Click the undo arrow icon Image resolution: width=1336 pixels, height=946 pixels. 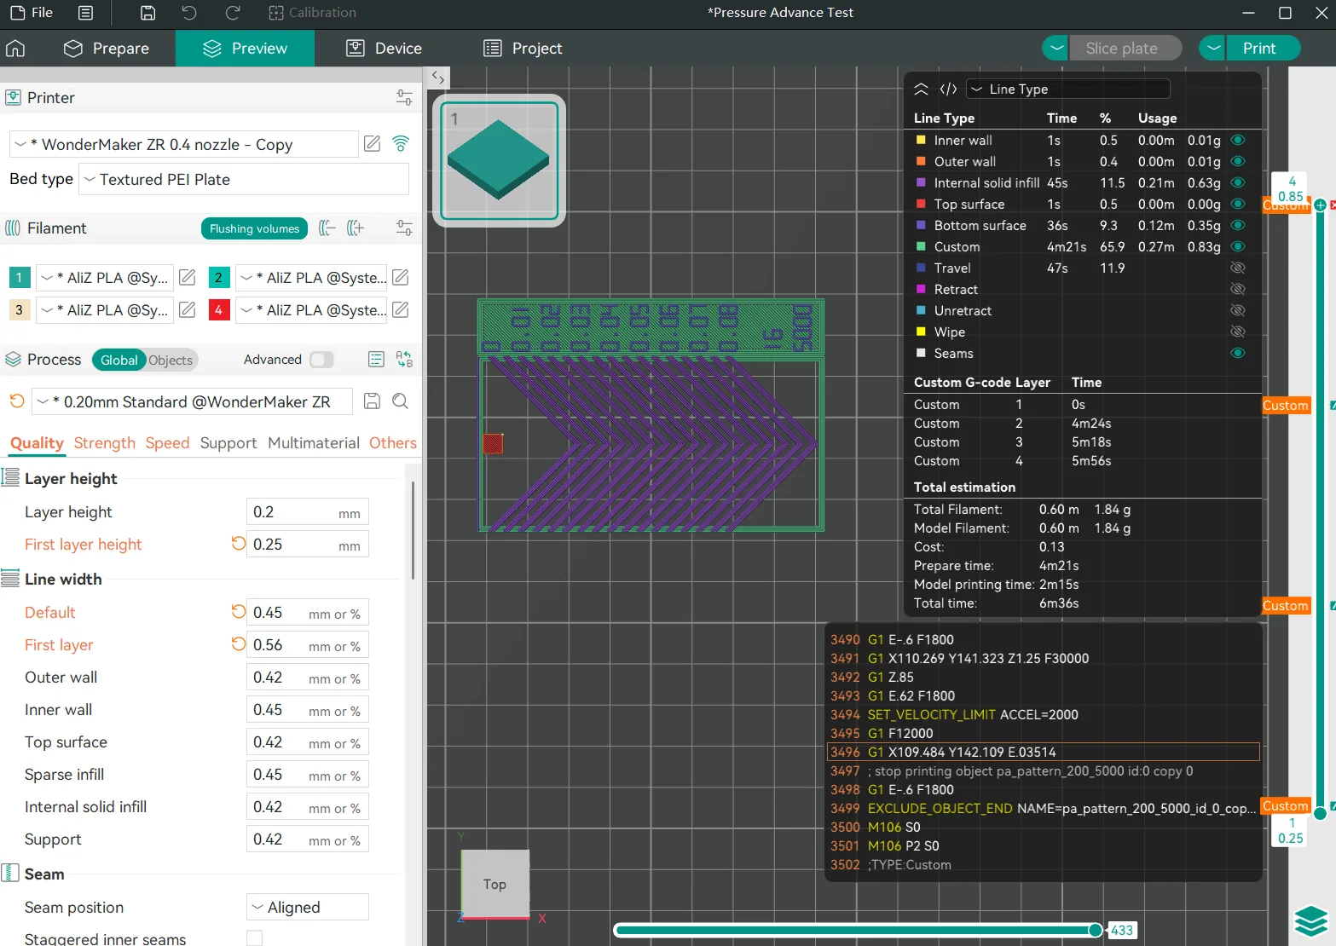point(189,13)
